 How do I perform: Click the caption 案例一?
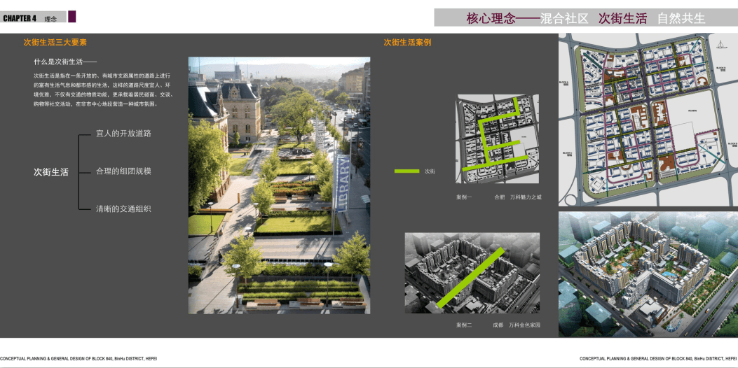coord(463,197)
